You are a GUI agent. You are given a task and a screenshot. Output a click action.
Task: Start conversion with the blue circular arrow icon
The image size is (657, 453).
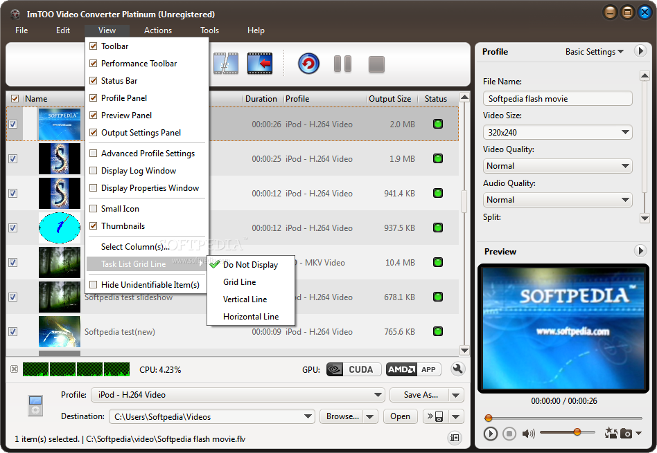click(309, 64)
